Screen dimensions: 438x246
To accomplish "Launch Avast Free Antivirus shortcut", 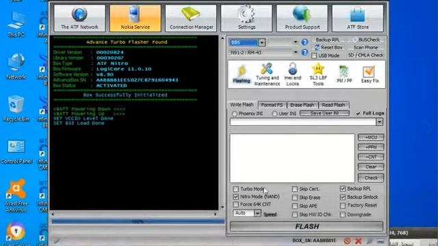I will pyautogui.click(x=16, y=195).
